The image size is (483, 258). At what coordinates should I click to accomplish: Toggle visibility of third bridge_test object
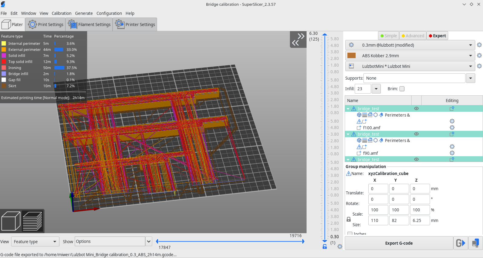416,159
